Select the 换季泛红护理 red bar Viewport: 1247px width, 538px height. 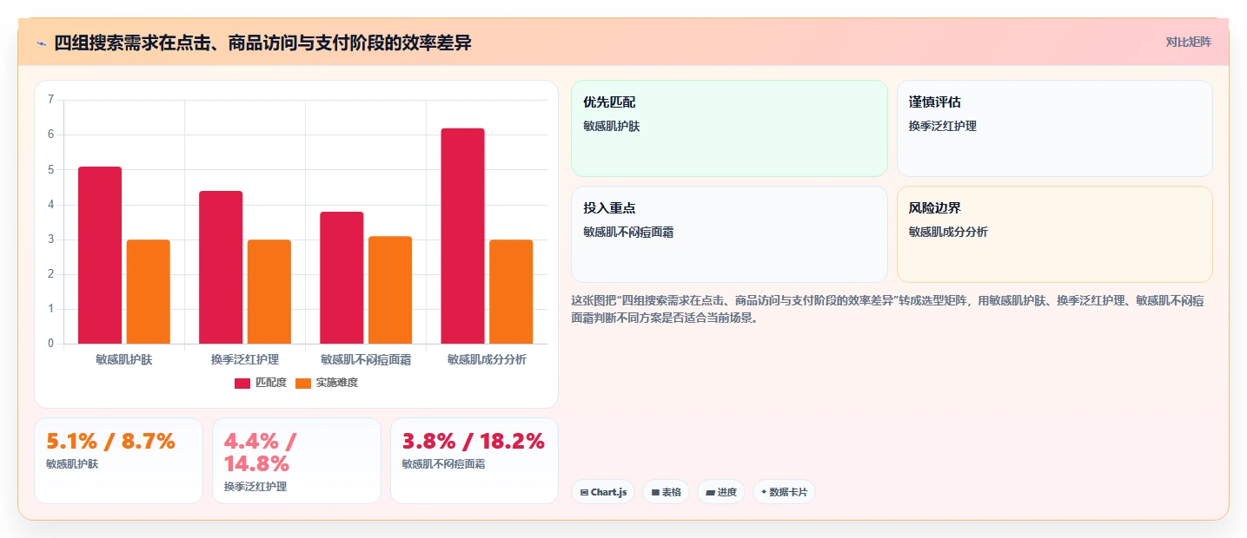221,267
